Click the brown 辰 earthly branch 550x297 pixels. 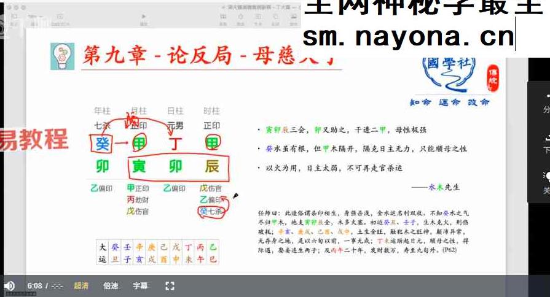[212, 166]
